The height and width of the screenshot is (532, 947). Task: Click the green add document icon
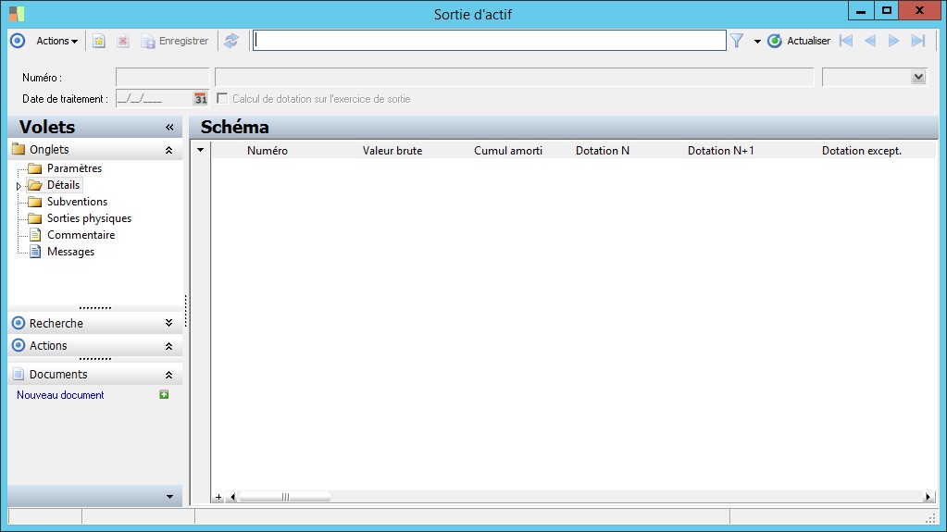[164, 394]
